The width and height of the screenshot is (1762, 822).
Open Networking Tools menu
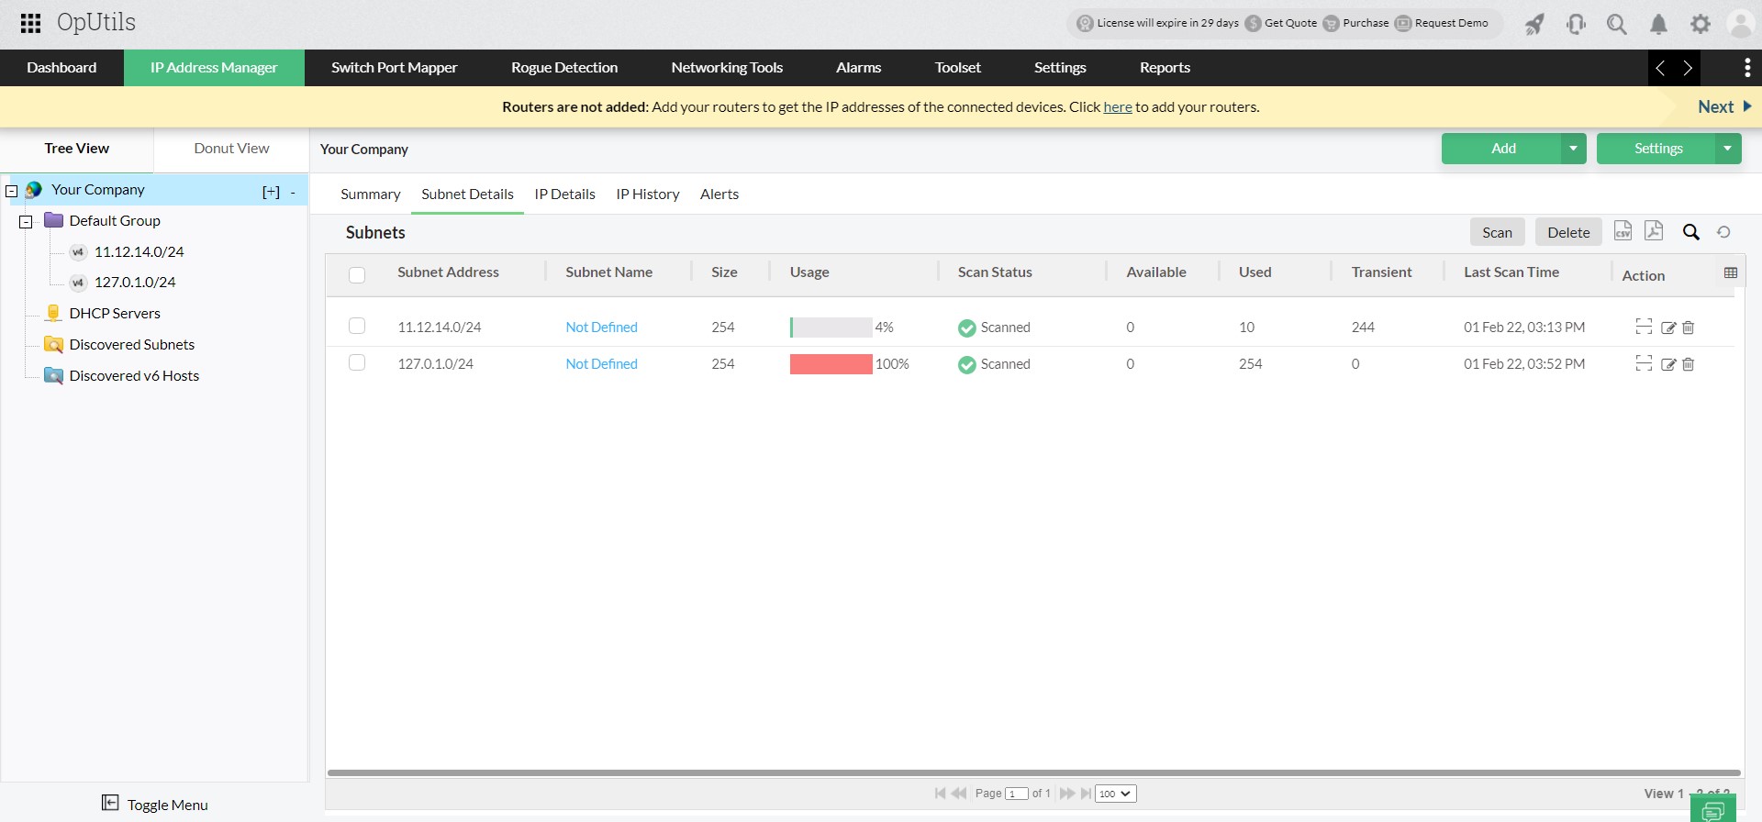(x=727, y=68)
